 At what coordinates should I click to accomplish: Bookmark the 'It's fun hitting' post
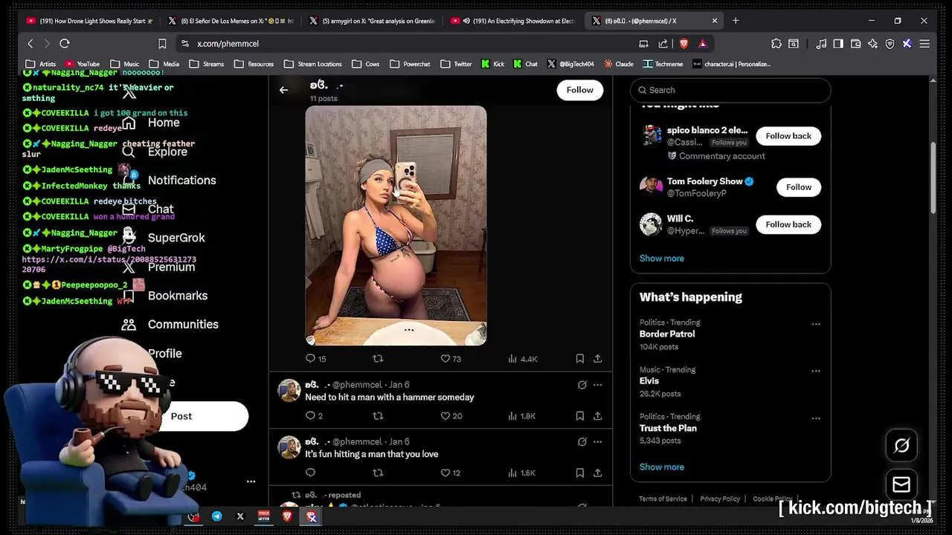579,473
